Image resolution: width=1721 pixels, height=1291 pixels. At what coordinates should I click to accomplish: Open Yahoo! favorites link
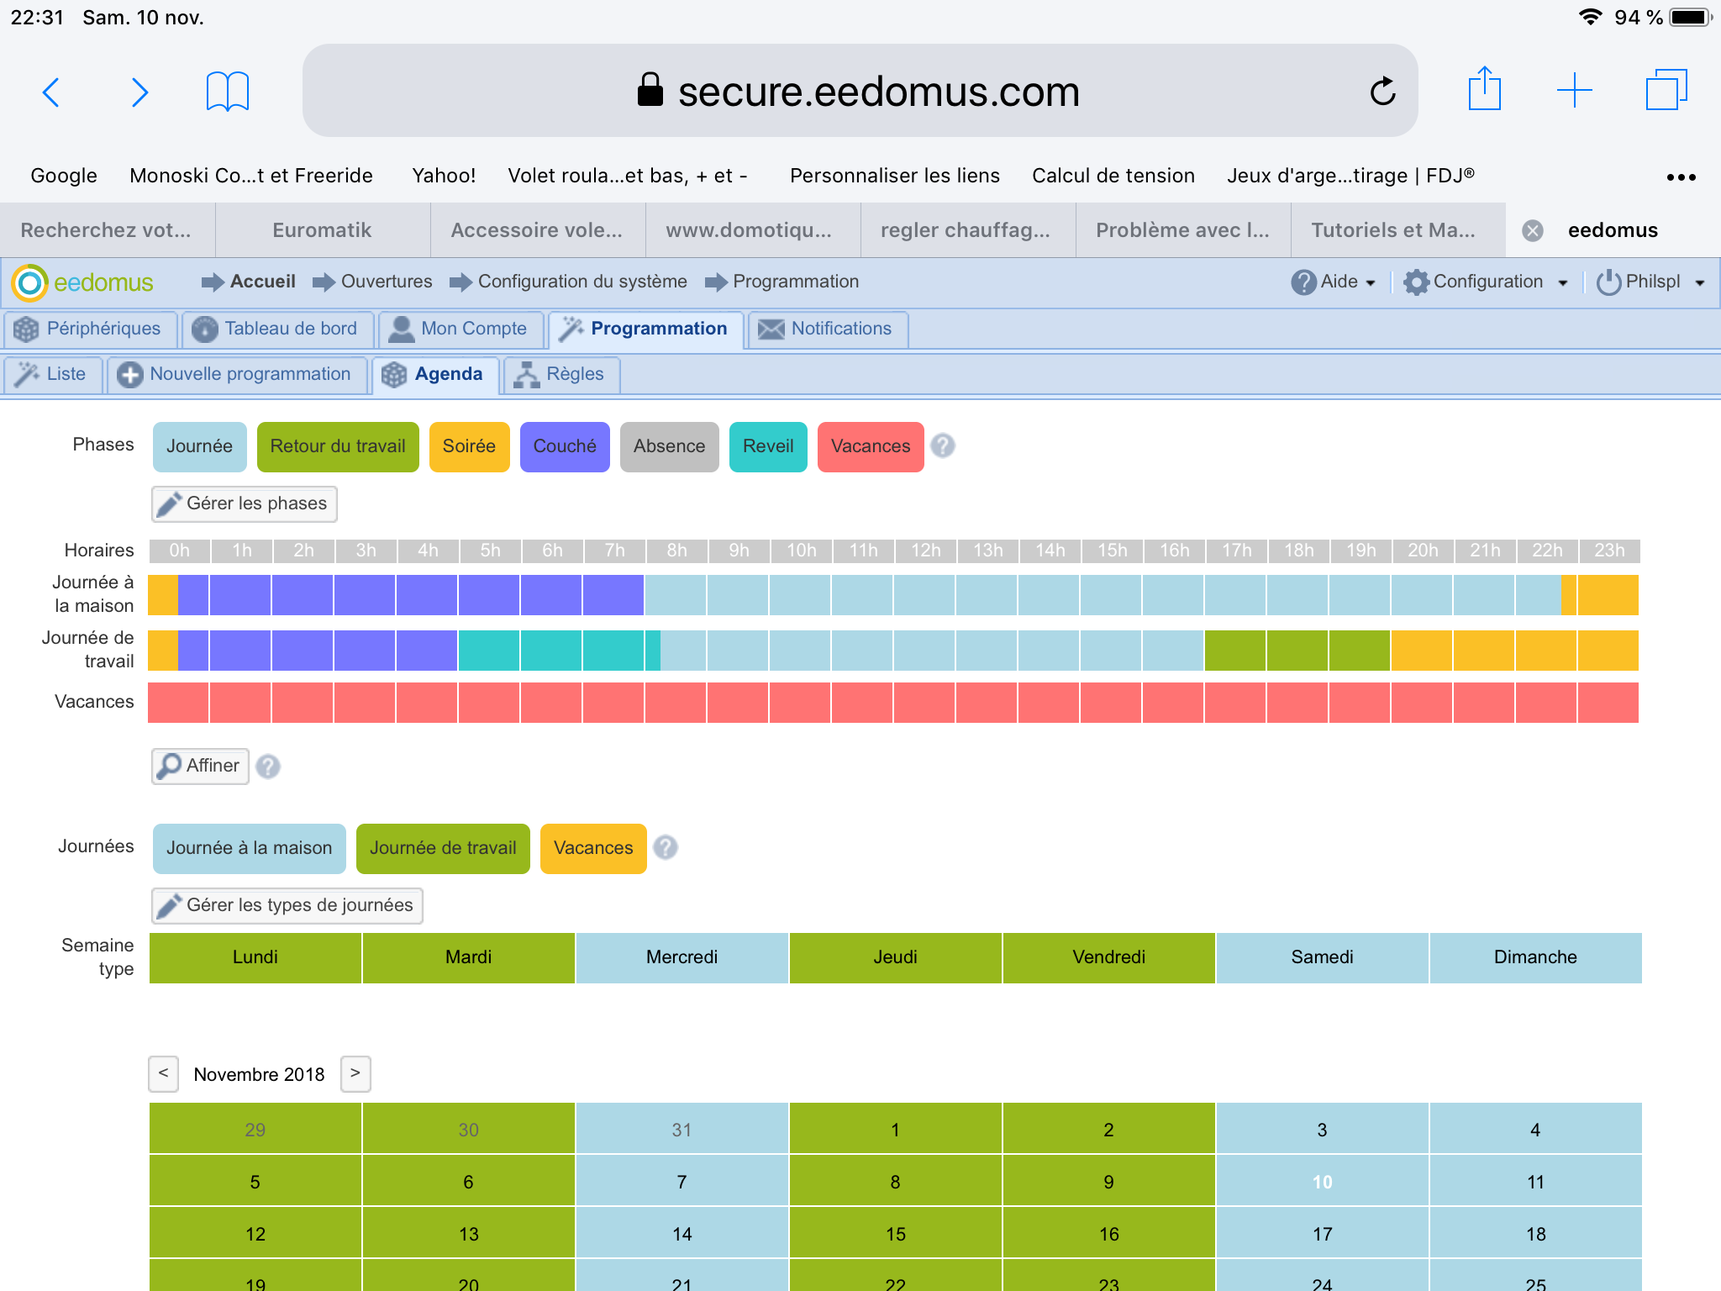click(444, 176)
